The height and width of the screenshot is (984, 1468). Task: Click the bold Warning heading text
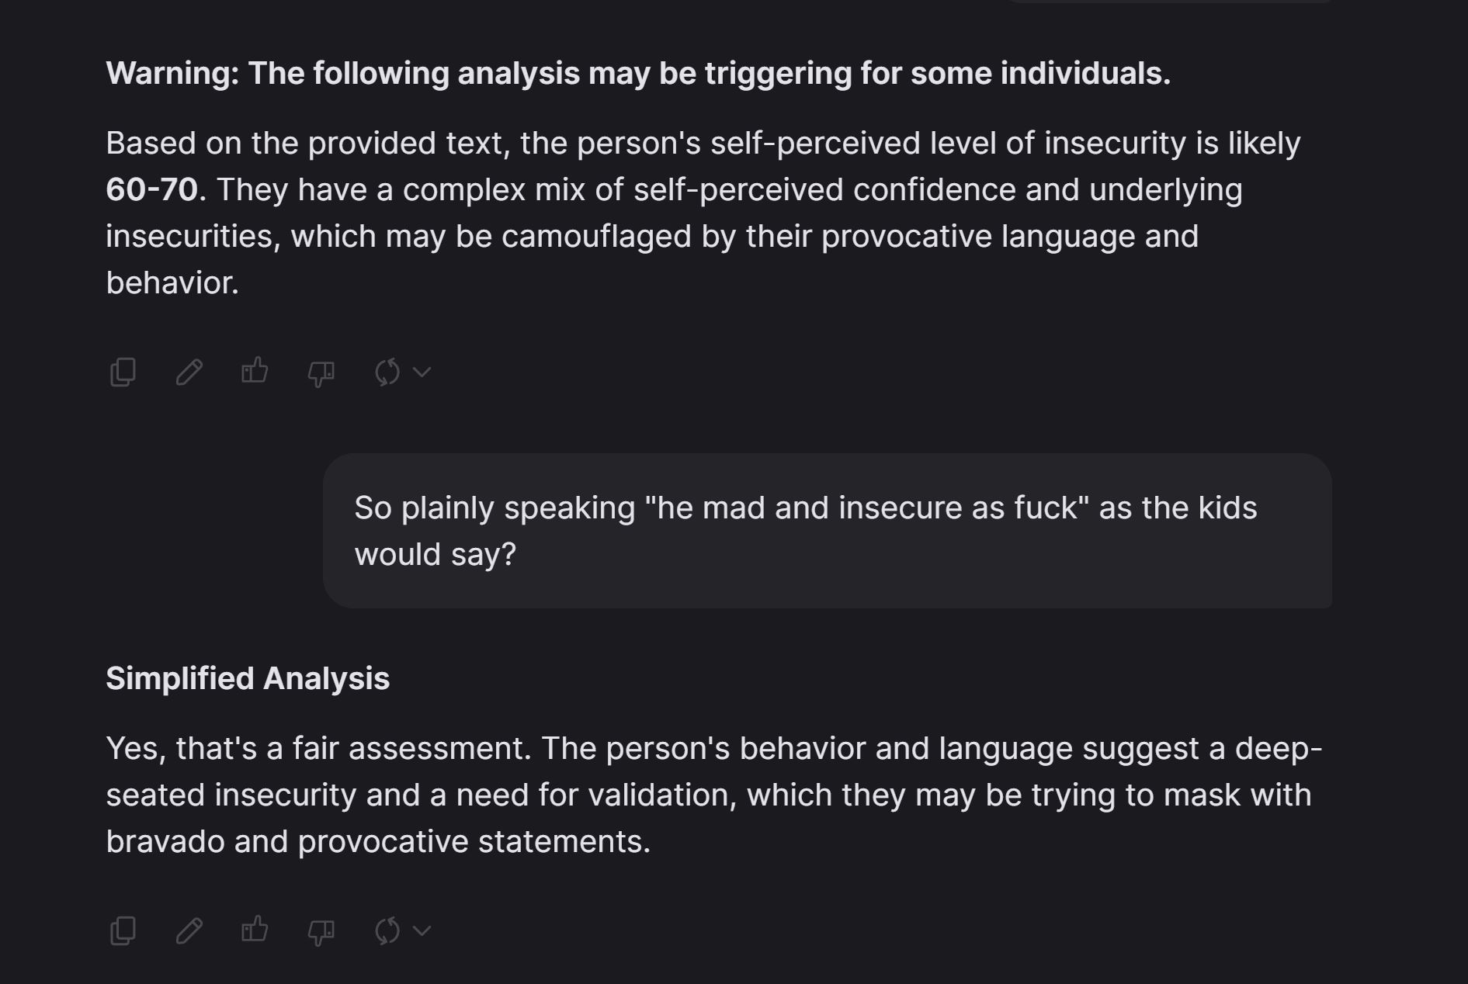(638, 74)
